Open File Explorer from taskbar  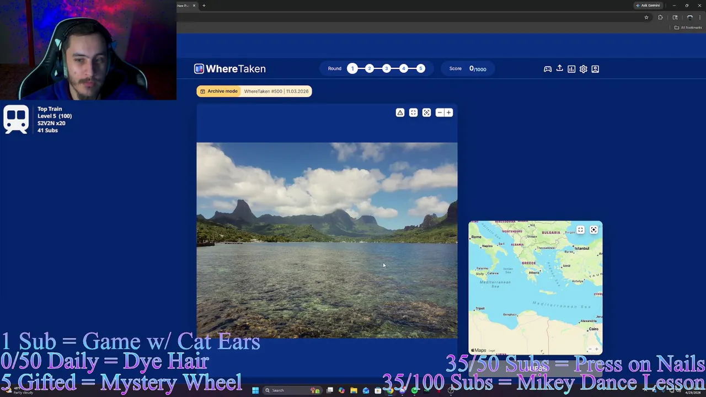point(354,390)
